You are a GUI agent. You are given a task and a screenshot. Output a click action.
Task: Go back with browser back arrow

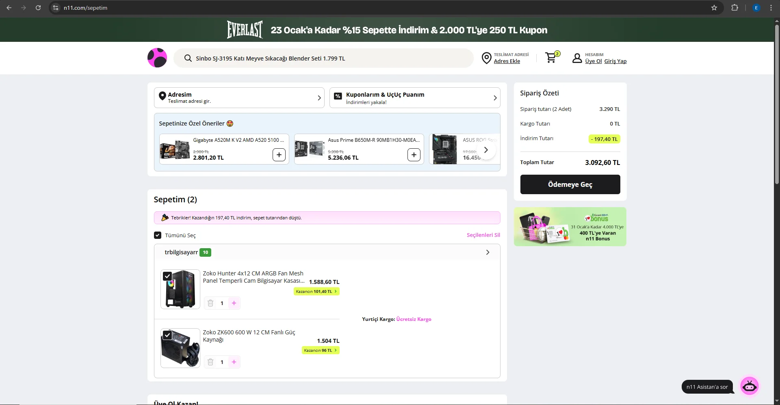[x=9, y=8]
